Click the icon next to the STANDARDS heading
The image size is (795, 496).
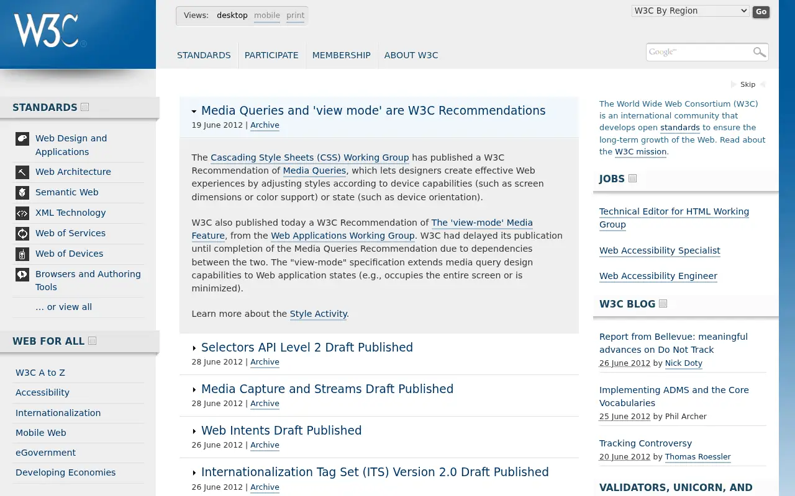[85, 107]
